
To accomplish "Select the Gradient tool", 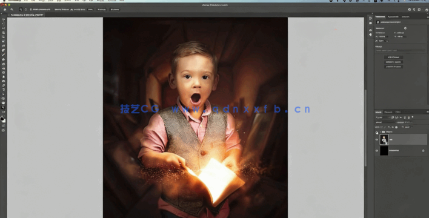I will 3,73.
